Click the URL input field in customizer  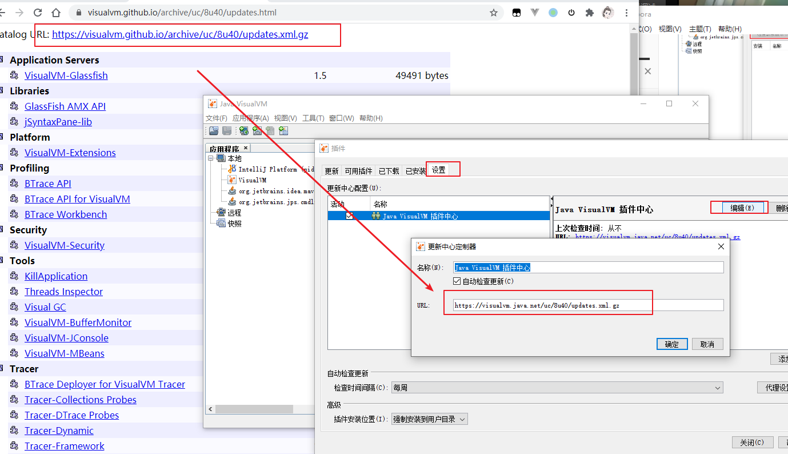[x=589, y=305]
